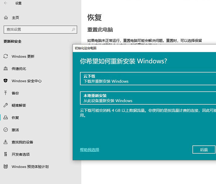216x184 pixels.
Task: Click the Windows 更新 sync icon
Action: pyautogui.click(x=6, y=56)
